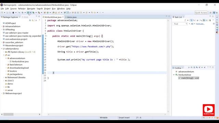Click the New file toolbar icon
Image resolution: width=219 pixels, height=123 pixels.
(2, 13)
